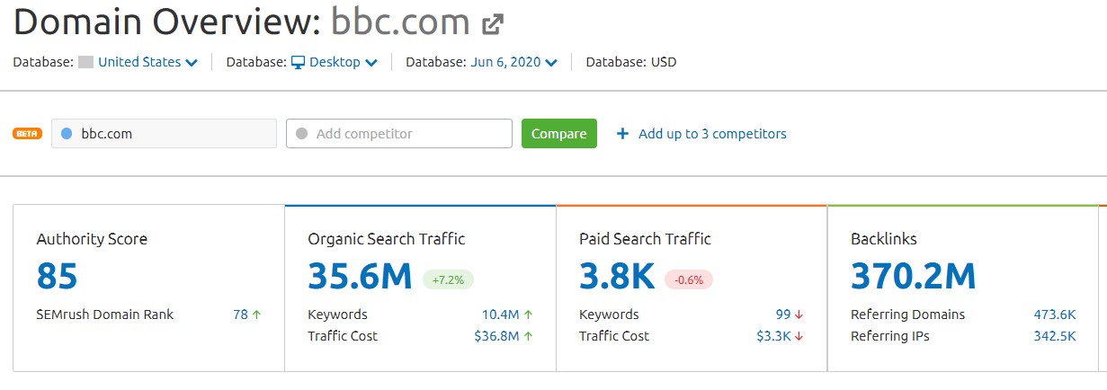This screenshot has width=1107, height=390.
Task: Expand the United States database dropdown
Action: 147,62
